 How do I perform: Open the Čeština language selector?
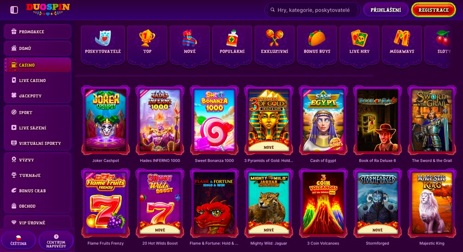(x=19, y=240)
